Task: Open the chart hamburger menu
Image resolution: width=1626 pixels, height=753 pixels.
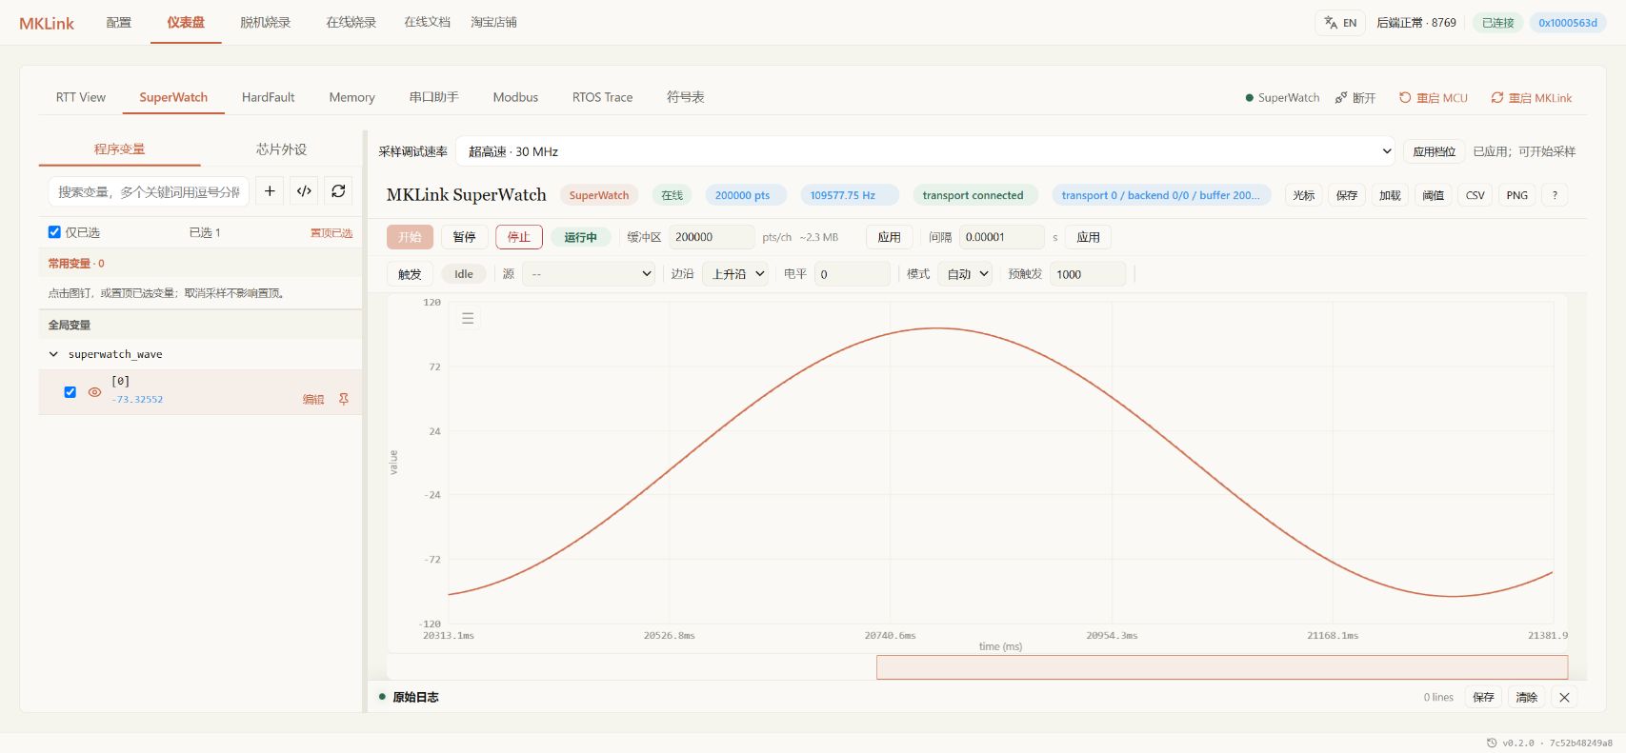Action: (468, 318)
